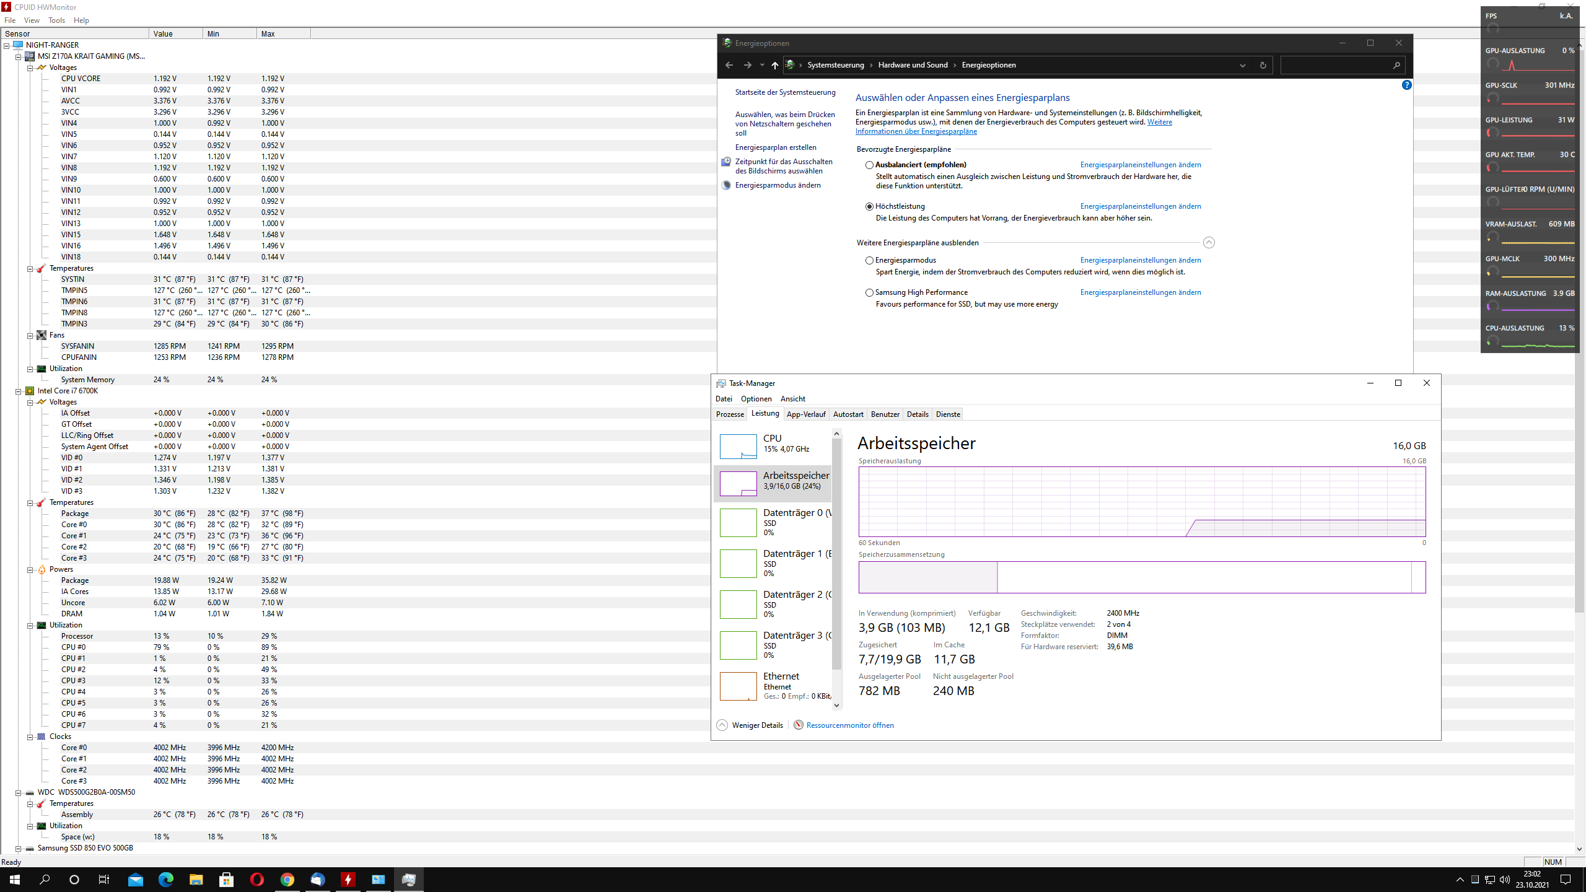
Task: Click the up-arrow navigation icon in Energieoptionen
Action: [x=774, y=65]
